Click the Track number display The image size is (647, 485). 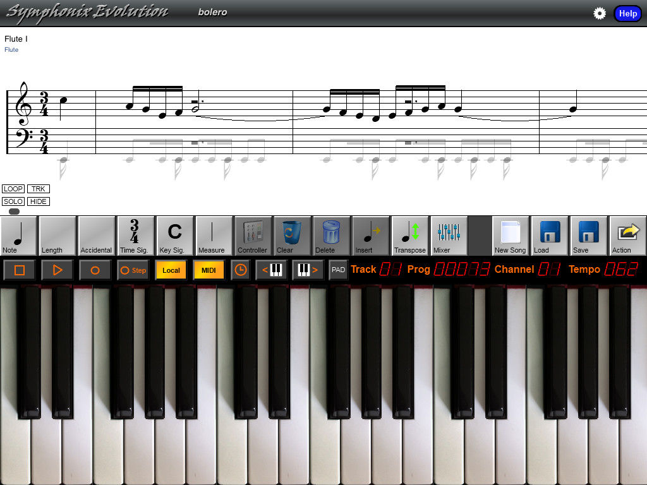click(390, 269)
